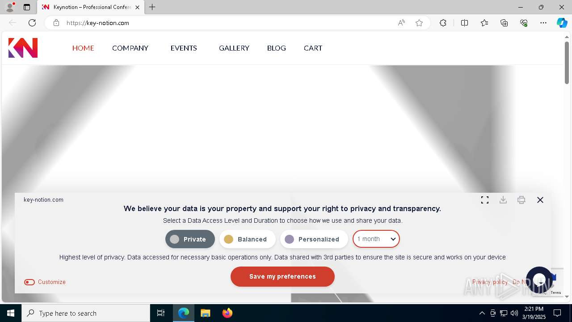Open browser Extensions icon

point(443,23)
